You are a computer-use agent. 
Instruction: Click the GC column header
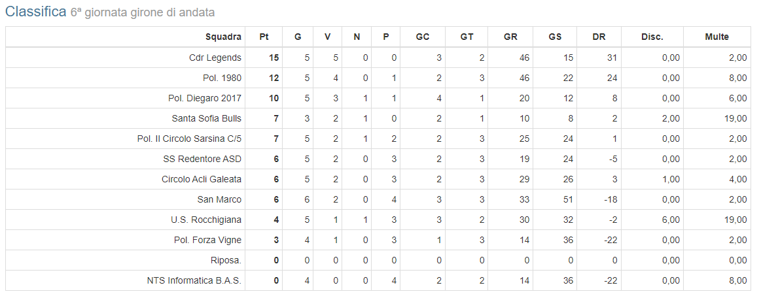(x=423, y=37)
